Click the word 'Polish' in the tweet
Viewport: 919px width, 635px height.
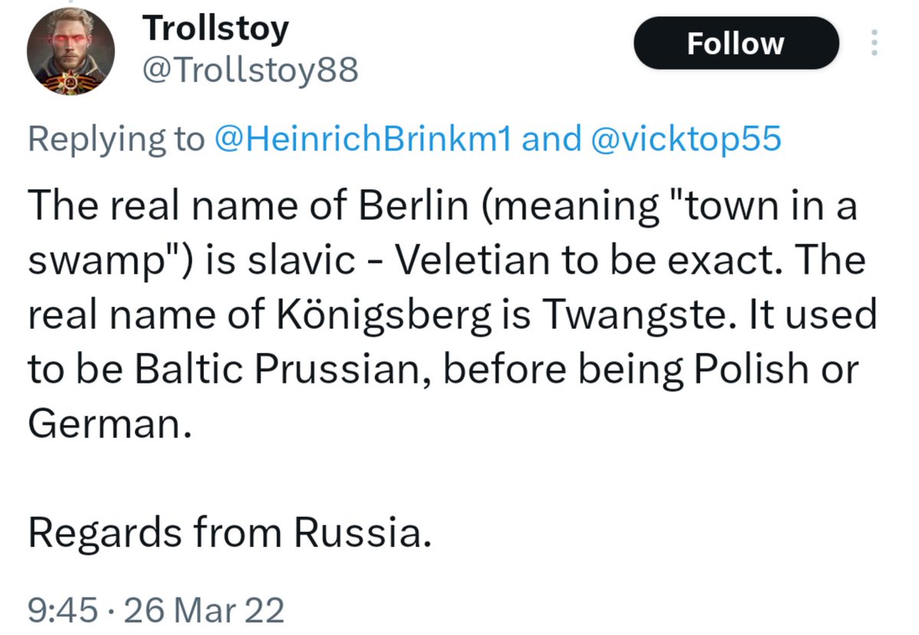(x=751, y=369)
